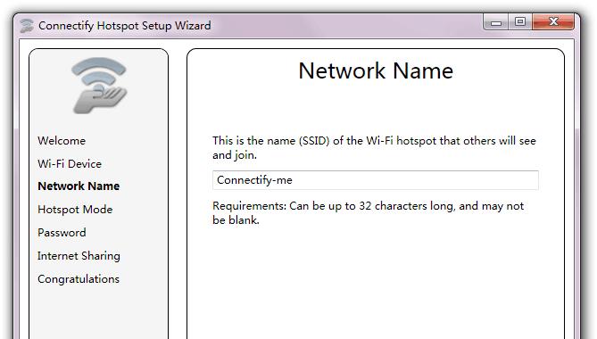Click the SSID field containing Connectify-me
Screen dimensions: 597x339
[x=376, y=180]
